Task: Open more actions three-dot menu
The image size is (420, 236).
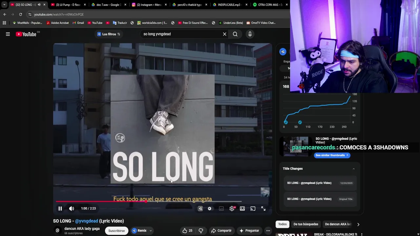Action: tap(268, 231)
